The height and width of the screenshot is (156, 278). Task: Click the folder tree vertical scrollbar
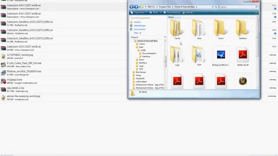(x=165, y=62)
